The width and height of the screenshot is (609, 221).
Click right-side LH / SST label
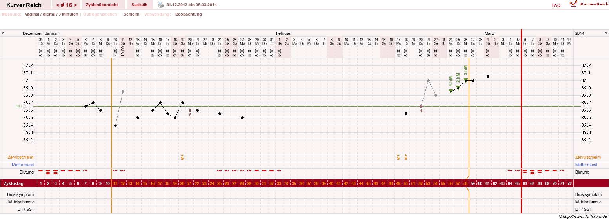[x=584, y=209]
